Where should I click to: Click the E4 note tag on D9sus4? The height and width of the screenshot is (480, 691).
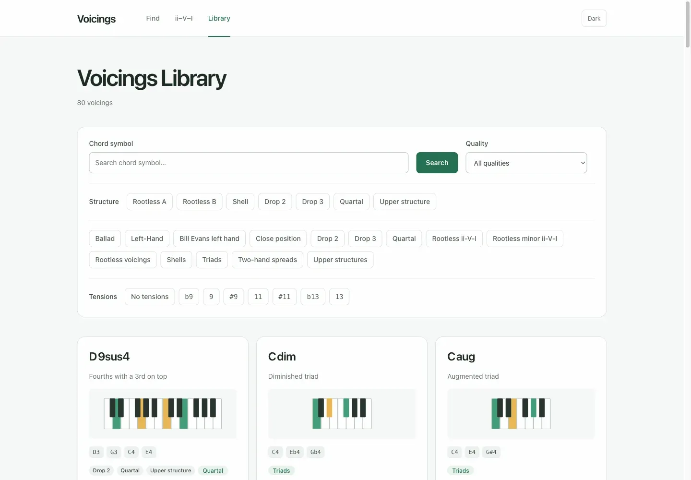(x=149, y=452)
